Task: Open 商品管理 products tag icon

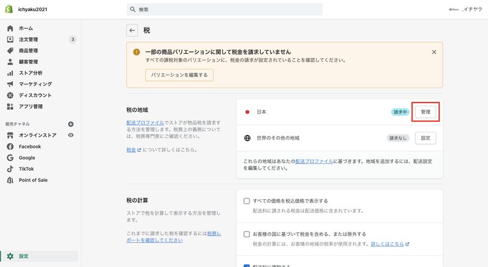Action: tap(10, 51)
